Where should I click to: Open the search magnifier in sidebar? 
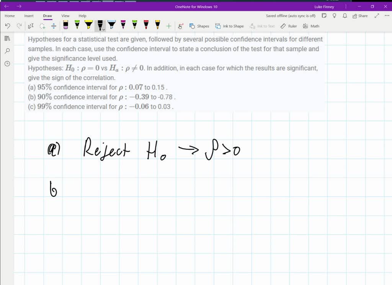pos(7,51)
